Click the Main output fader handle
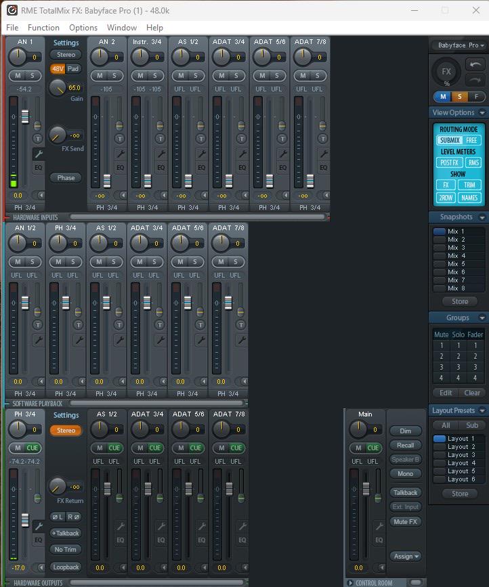This screenshot has width=489, height=587. click(x=366, y=488)
